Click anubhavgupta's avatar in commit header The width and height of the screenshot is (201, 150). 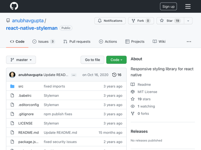point(12,75)
